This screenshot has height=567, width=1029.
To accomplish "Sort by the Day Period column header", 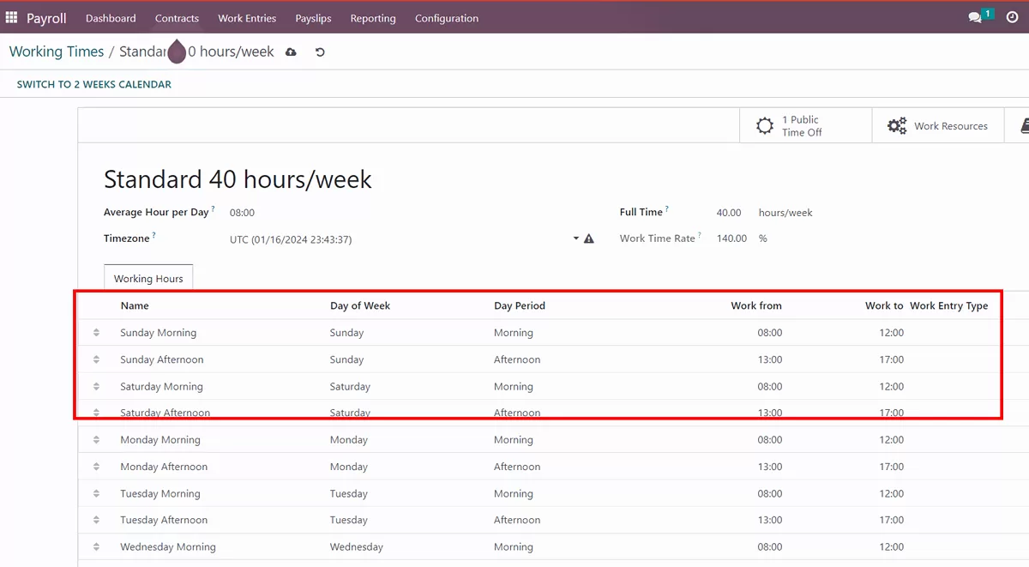I will click(520, 305).
